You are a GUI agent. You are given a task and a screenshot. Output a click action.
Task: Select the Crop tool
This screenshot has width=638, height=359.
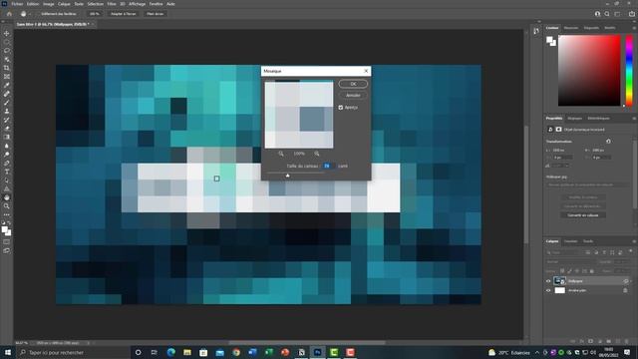pyautogui.click(x=7, y=68)
